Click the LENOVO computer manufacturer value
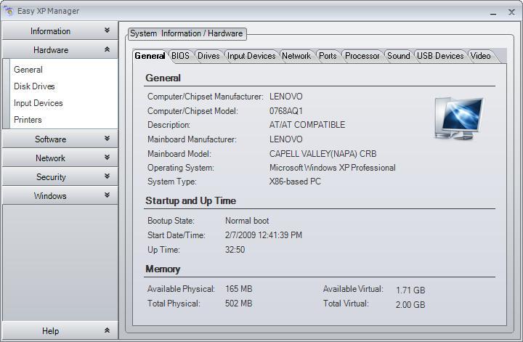The image size is (523, 342). (x=286, y=97)
